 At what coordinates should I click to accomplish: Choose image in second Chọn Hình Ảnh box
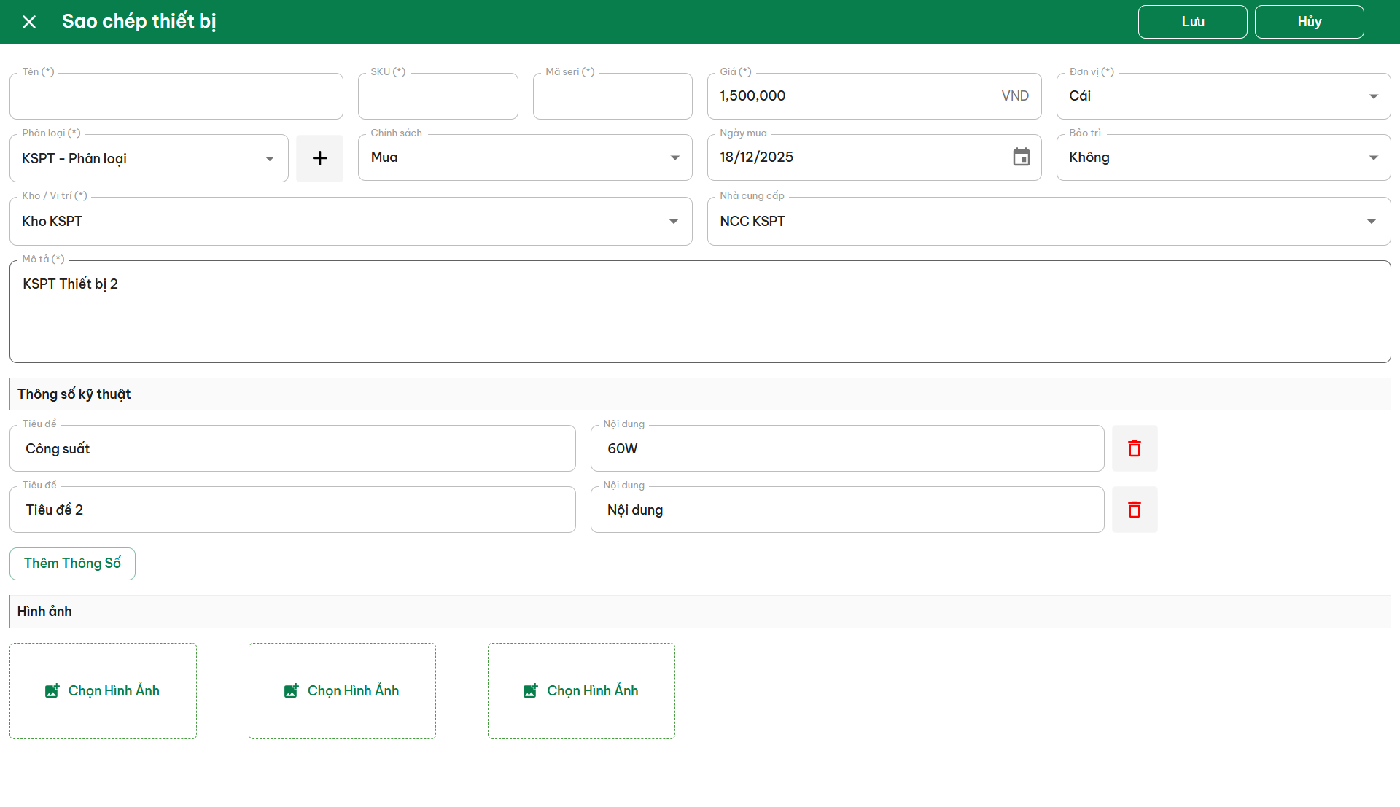342,690
